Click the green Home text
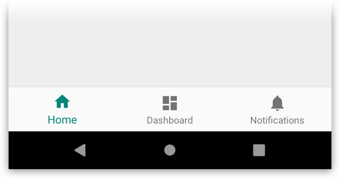Viewport: 340px width, 179px height. tap(62, 120)
